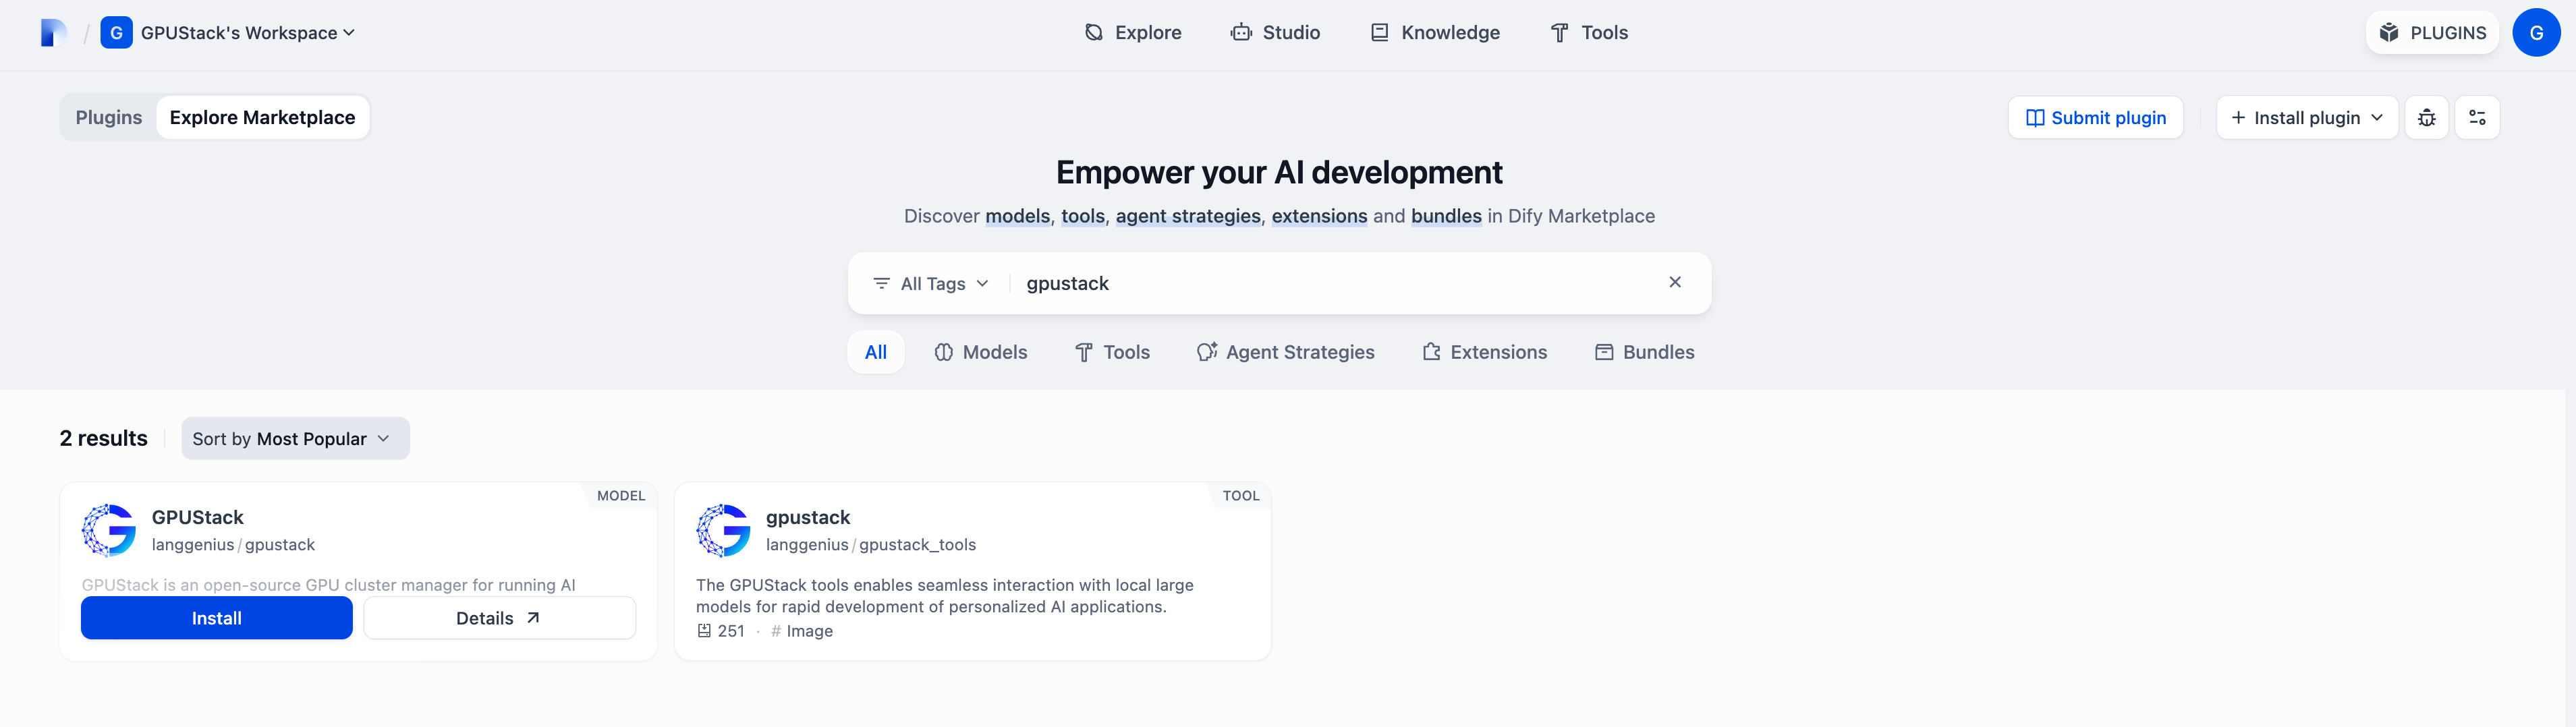The width and height of the screenshot is (2576, 727).
Task: Expand GPUStack's Workspace switcher
Action: (229, 33)
